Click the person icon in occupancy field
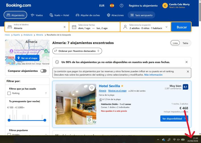Viewport: 201px width, 143px height. 125,27
